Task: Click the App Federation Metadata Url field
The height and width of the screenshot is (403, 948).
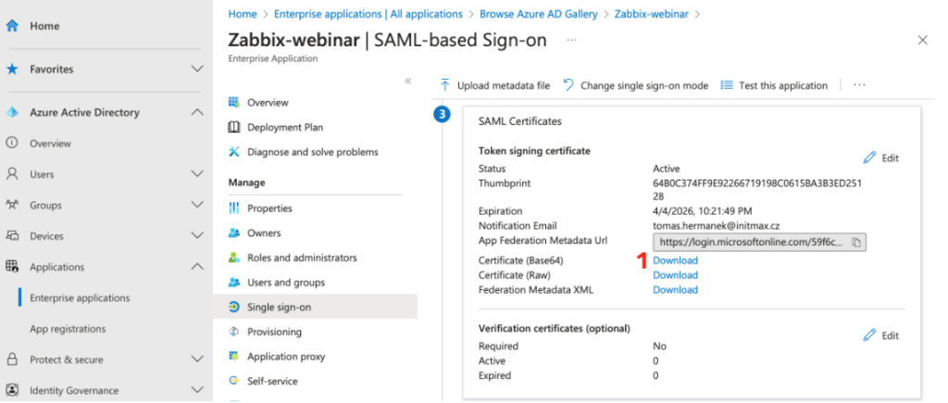Action: [x=751, y=243]
